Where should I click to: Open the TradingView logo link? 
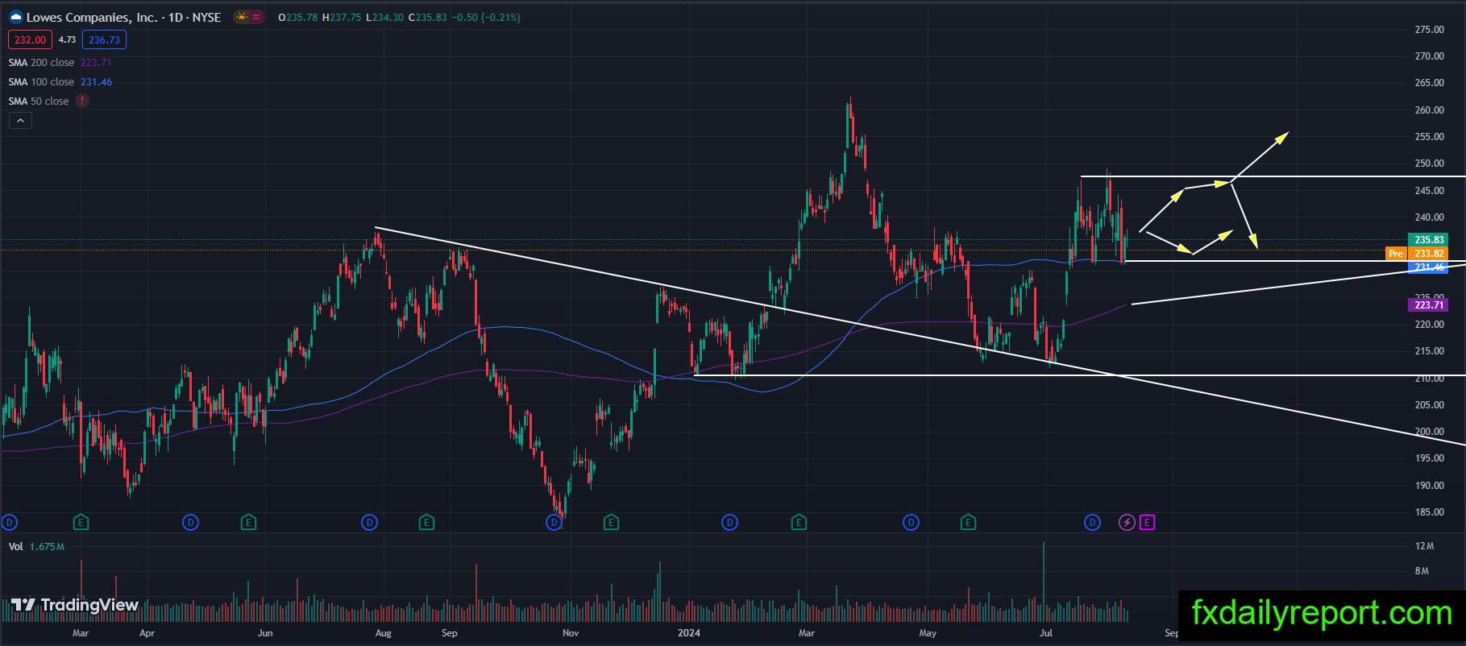coord(75,605)
